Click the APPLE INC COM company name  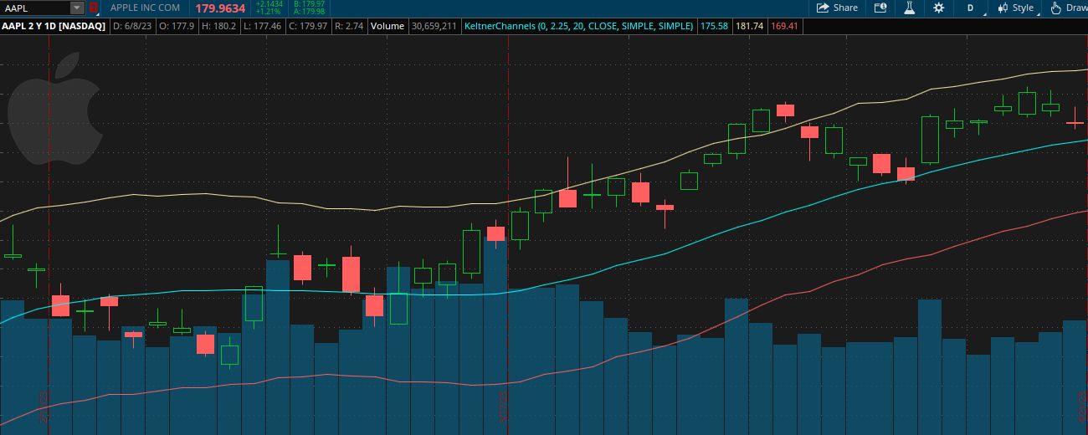point(145,8)
